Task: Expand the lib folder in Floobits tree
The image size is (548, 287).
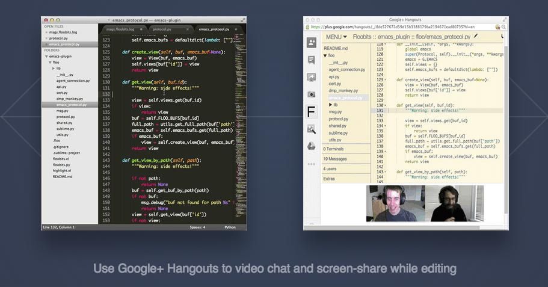Action: (331, 105)
